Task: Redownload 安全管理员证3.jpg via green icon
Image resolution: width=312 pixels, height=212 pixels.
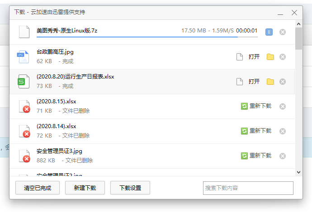Action: click(x=244, y=156)
